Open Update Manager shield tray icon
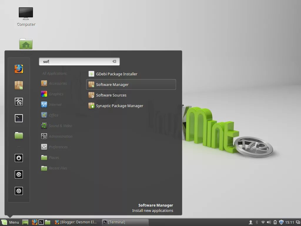Viewport: 301px width, 226px height. point(281,222)
